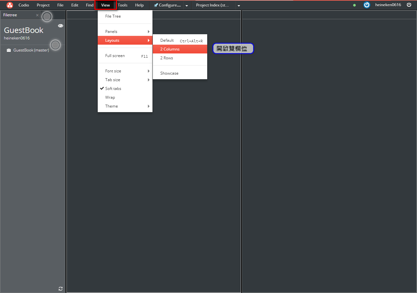Click the briefcase icon next to GuestBook (master)
417x293 pixels.
(8, 50)
